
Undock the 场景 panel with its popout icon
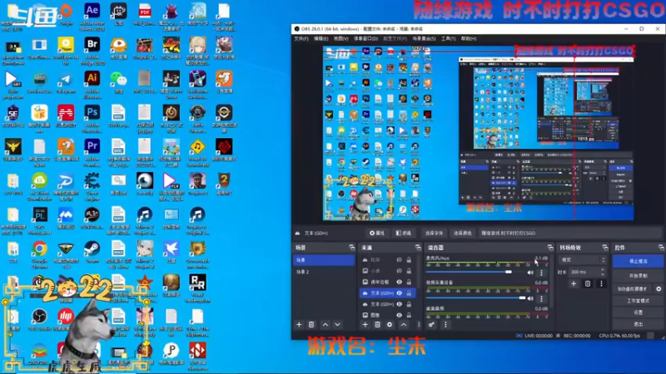[x=351, y=247]
